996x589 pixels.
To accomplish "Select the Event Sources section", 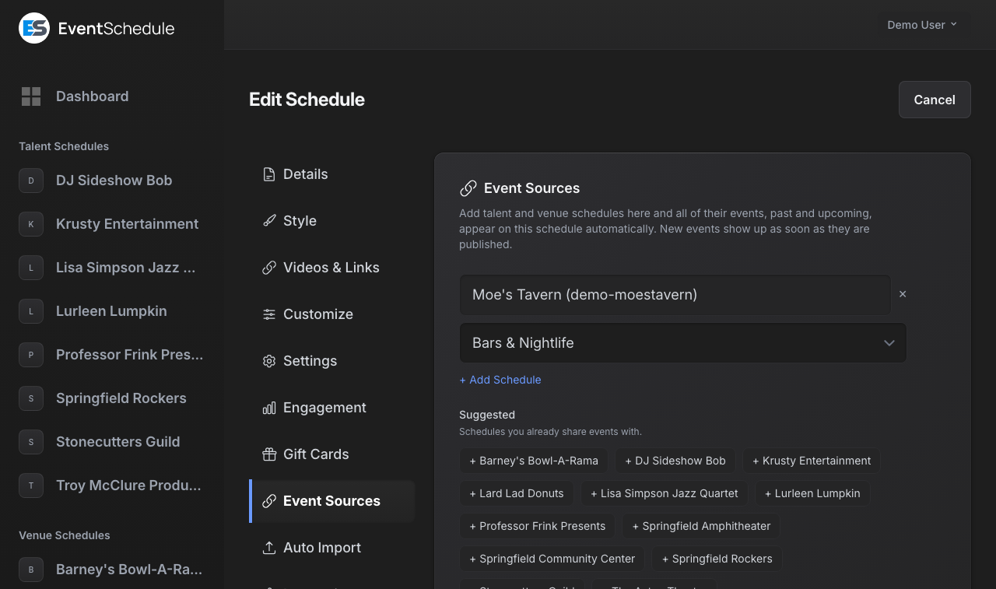I will pyautogui.click(x=332, y=501).
